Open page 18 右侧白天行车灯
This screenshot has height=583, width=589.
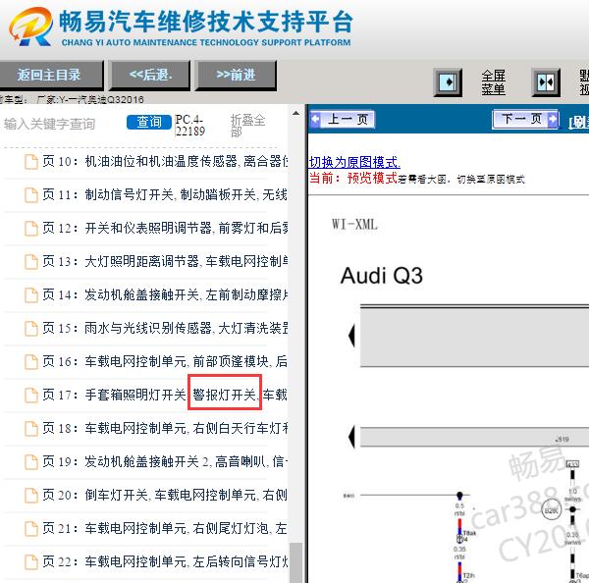(165, 428)
